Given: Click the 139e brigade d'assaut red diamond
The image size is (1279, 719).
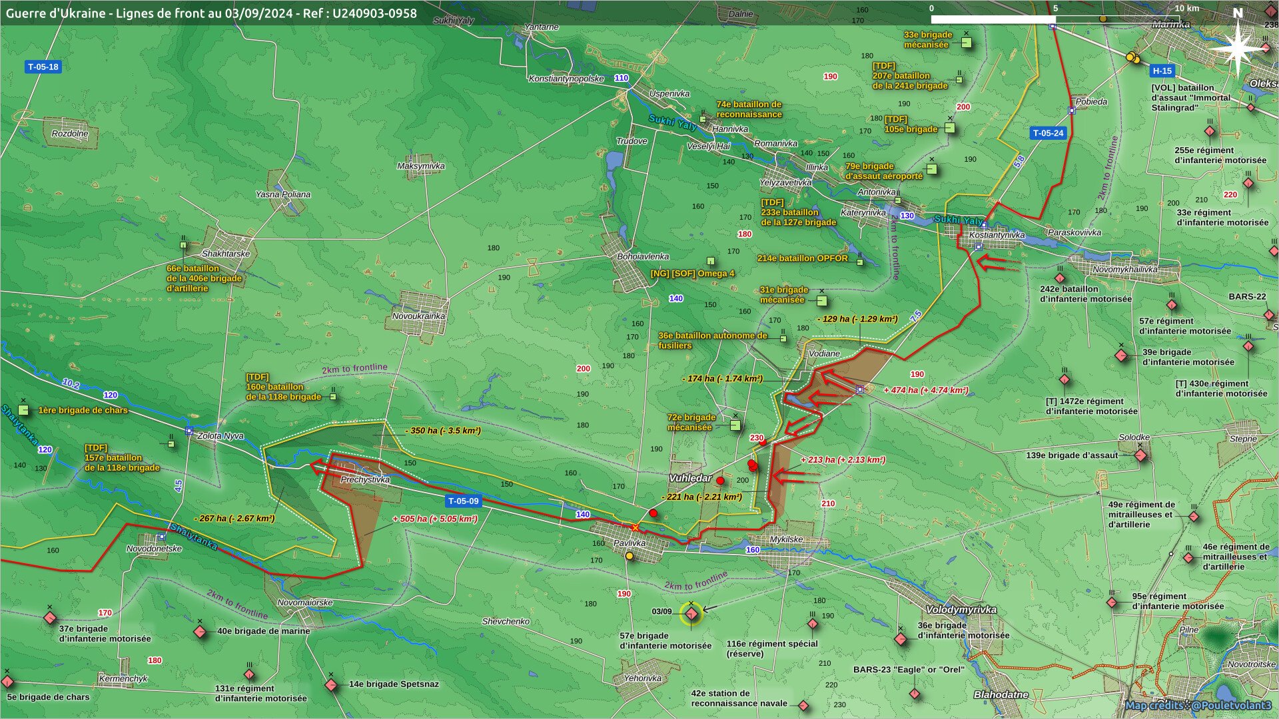Looking at the screenshot, I should click(1140, 455).
